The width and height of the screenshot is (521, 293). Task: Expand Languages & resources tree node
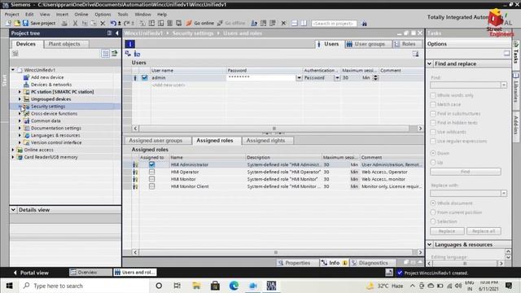(x=20, y=135)
